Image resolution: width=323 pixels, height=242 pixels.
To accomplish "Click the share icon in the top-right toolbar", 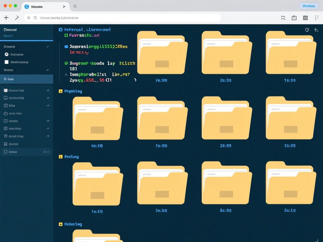I will point(294,18).
